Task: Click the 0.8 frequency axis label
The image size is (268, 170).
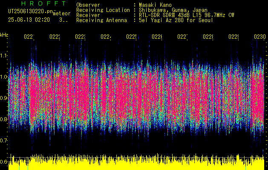Action: tap(3, 119)
